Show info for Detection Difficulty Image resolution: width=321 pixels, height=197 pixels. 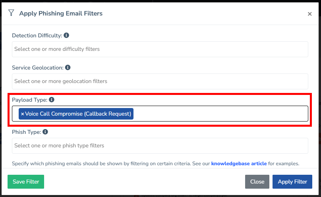point(66,35)
